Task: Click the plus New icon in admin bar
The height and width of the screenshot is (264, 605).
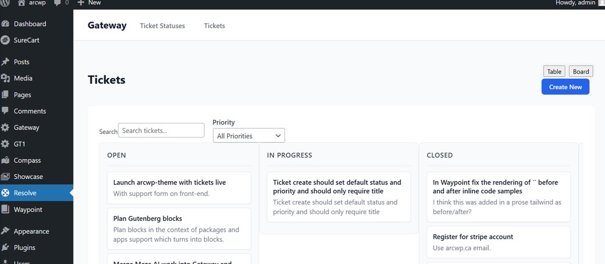Action: click(x=81, y=3)
